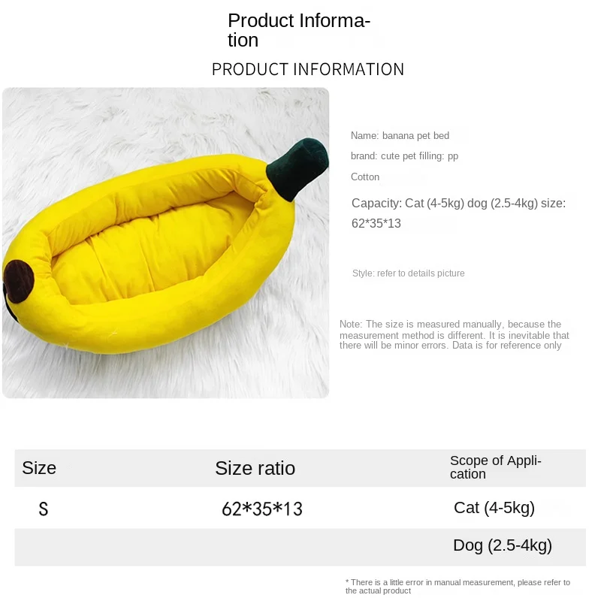601x601 pixels.
Task: Click the "Size" column header
Action: [x=39, y=468]
